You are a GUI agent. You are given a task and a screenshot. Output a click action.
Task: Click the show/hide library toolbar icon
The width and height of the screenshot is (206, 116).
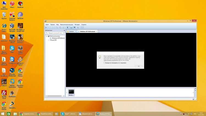click(x=68, y=28)
